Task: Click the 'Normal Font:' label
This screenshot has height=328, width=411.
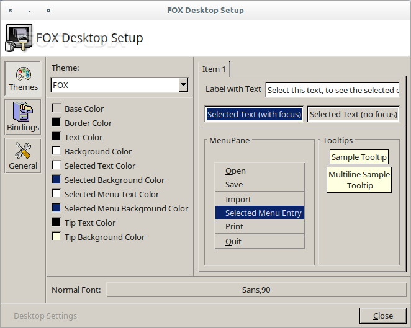Action: (76, 290)
